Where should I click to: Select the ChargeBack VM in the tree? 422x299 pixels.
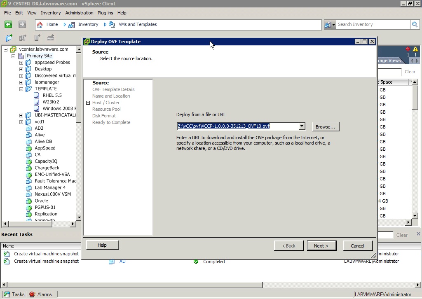(x=47, y=168)
